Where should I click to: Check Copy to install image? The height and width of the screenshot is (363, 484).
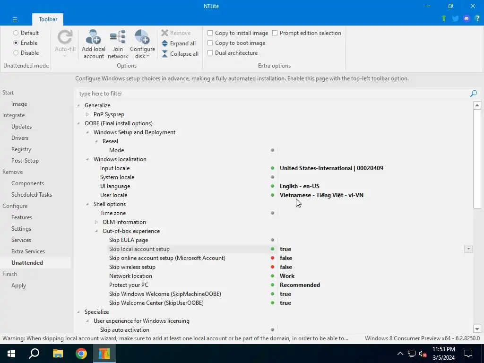click(x=238, y=33)
